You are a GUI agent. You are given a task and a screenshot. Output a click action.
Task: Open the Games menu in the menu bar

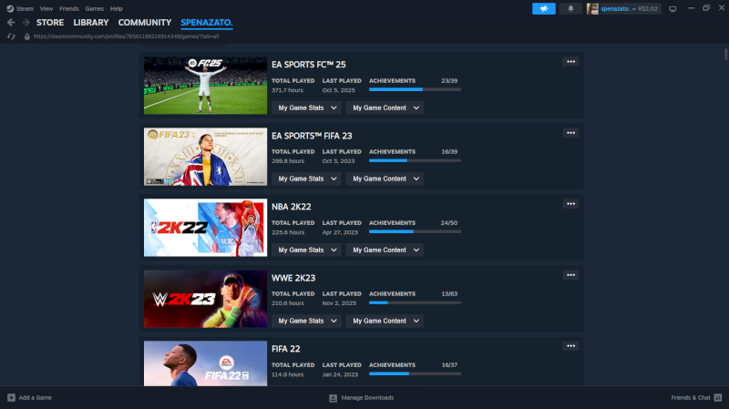pyautogui.click(x=94, y=8)
